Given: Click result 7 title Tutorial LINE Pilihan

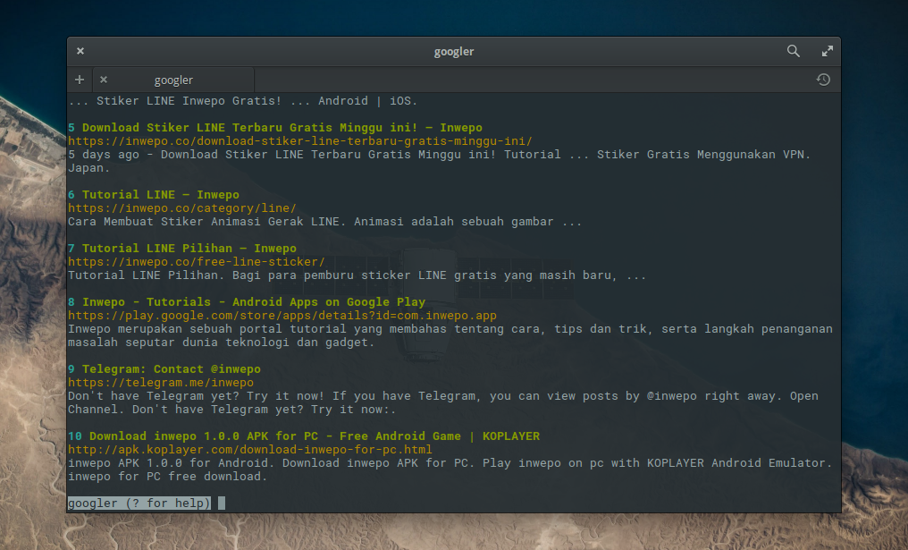Looking at the screenshot, I should tap(189, 249).
